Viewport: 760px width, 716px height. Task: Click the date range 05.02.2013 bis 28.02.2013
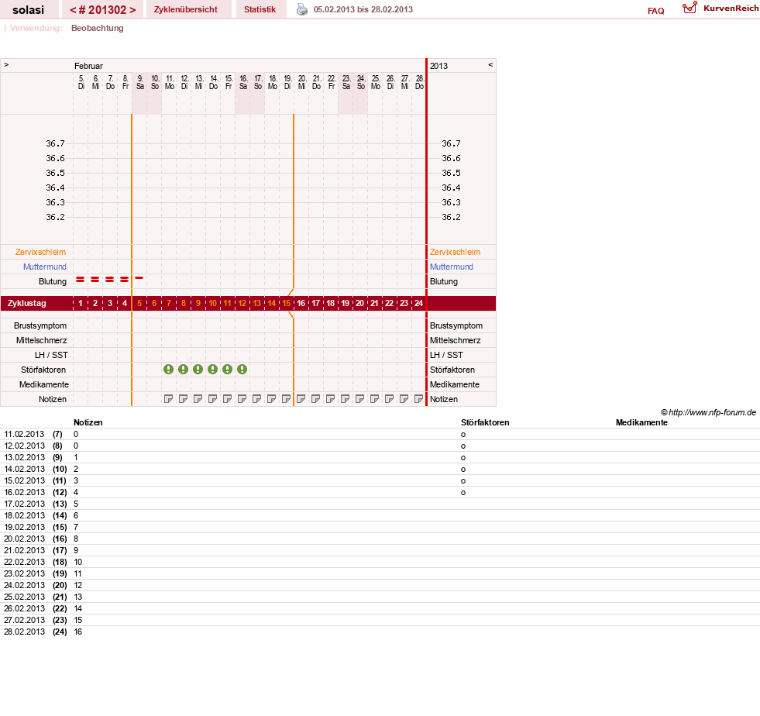tap(363, 9)
